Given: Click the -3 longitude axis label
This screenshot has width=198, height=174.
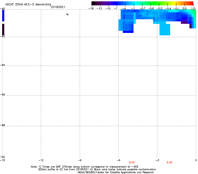Looking at the screenshot, I should point(157,160).
